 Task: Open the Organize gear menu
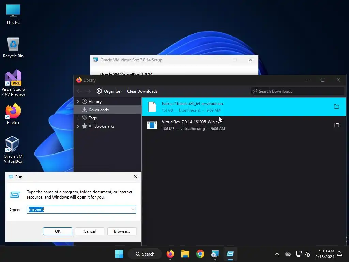click(109, 91)
